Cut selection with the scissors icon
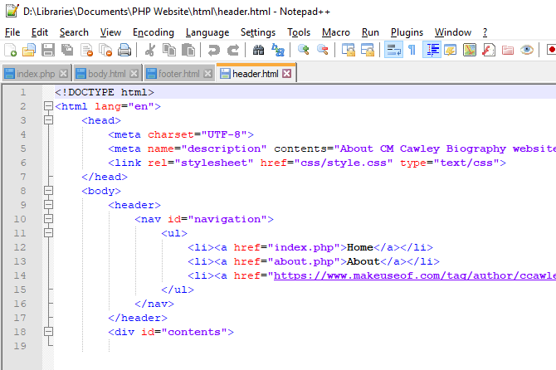The image size is (556, 370). click(150, 50)
